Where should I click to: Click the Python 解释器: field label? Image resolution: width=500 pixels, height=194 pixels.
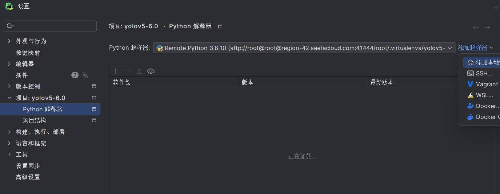129,48
